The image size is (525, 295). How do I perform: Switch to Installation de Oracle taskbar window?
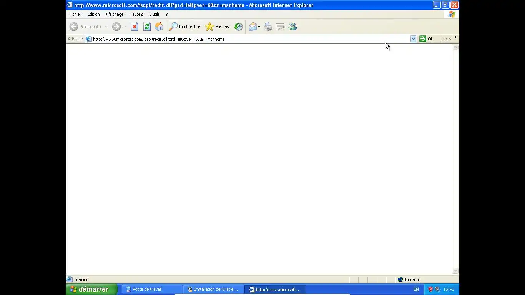(x=213, y=289)
